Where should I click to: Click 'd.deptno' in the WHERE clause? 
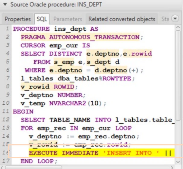coord(111,70)
